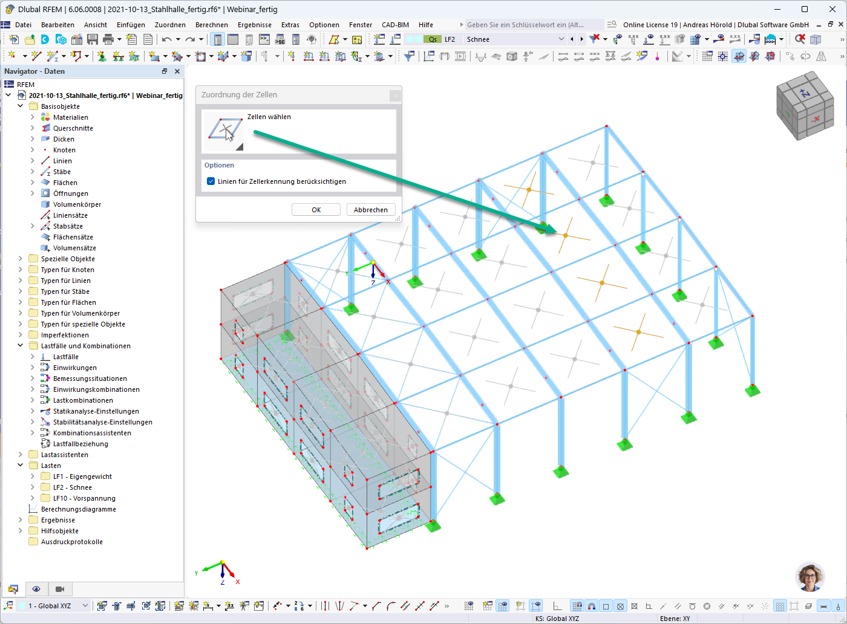847x624 pixels.
Task: Click the green Qs load case color badge
Action: click(433, 39)
